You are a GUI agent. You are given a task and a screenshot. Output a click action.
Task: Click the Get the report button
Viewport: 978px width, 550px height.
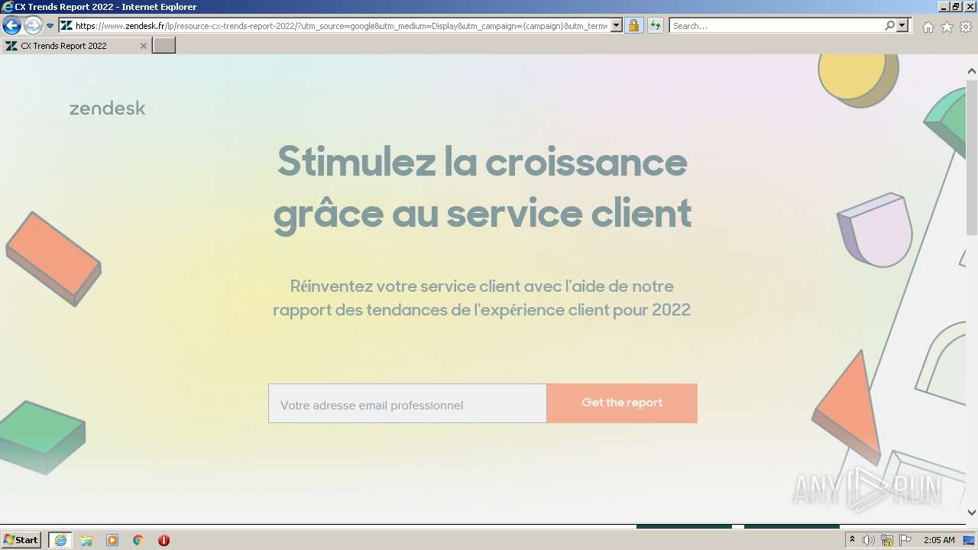[622, 403]
